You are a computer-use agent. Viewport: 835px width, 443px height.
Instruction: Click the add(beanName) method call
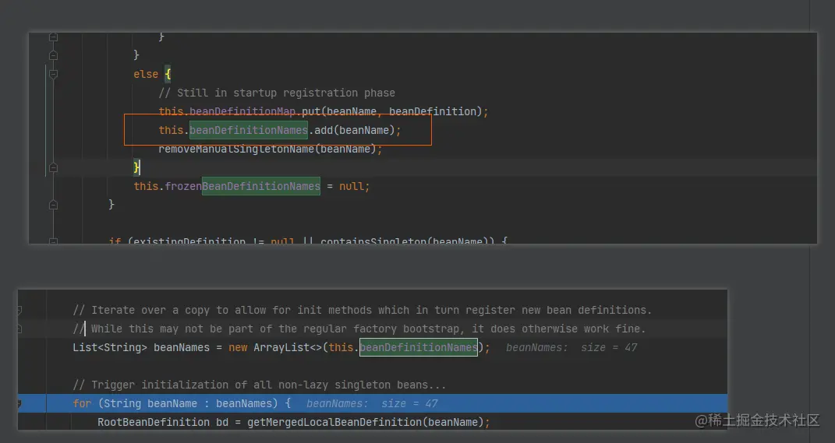[x=354, y=130]
